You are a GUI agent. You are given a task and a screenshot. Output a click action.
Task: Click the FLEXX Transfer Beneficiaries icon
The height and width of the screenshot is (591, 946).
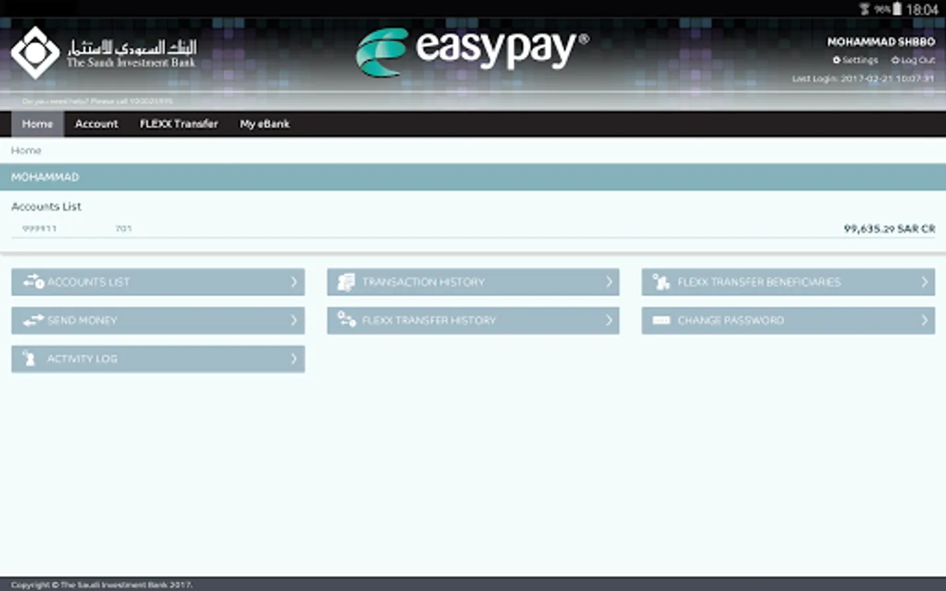(x=661, y=282)
